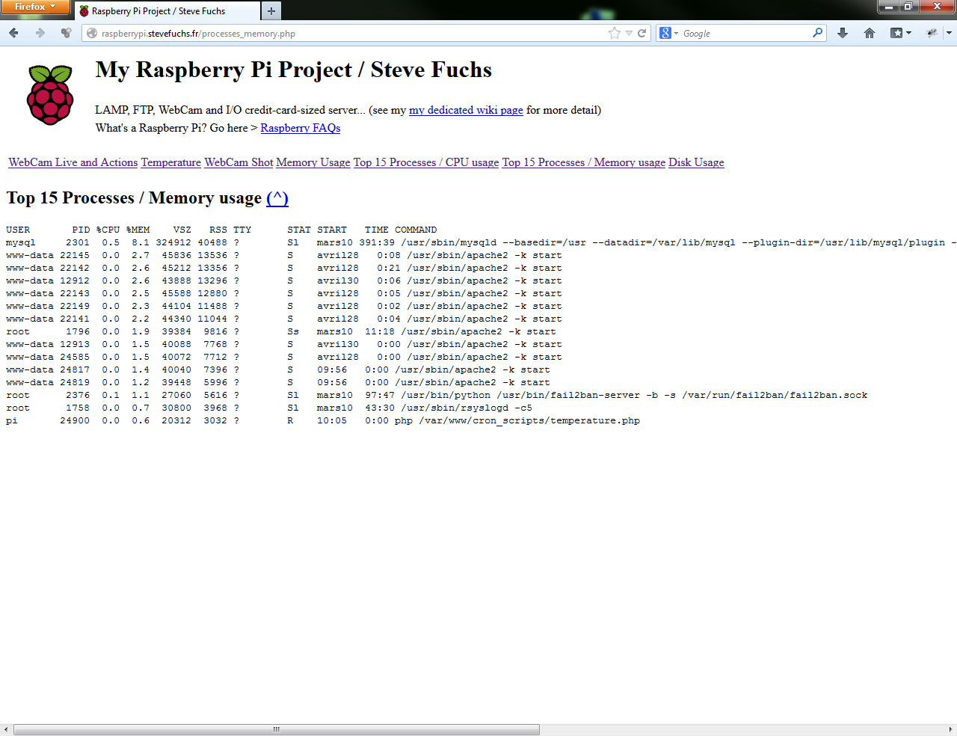Viewport: 957px width, 736px height.
Task: Open the Downloads arrow icon
Action: coord(843,33)
